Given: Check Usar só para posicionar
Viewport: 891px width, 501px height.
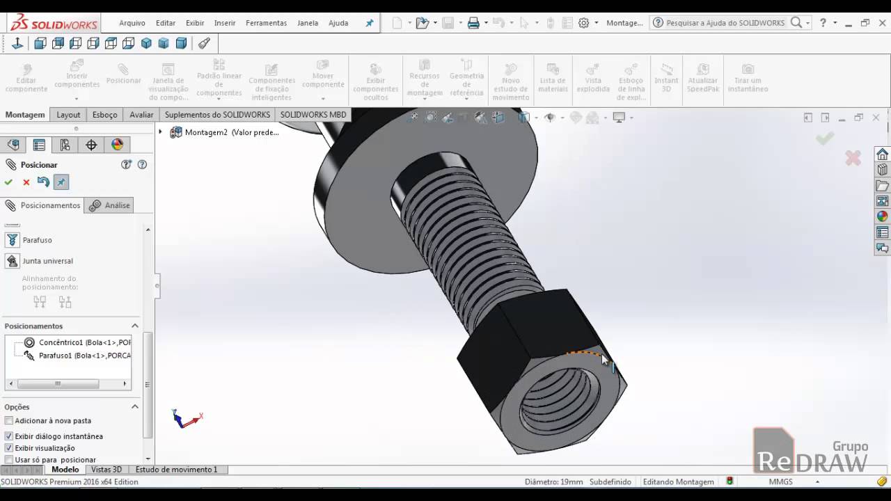Looking at the screenshot, I should (x=9, y=460).
